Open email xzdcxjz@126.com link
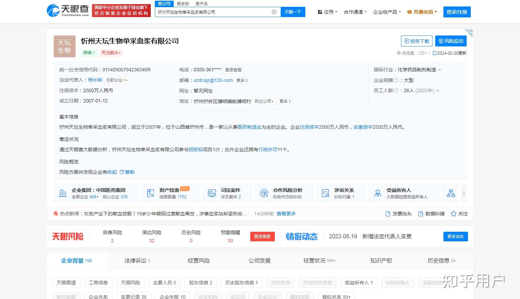 pyautogui.click(x=213, y=80)
